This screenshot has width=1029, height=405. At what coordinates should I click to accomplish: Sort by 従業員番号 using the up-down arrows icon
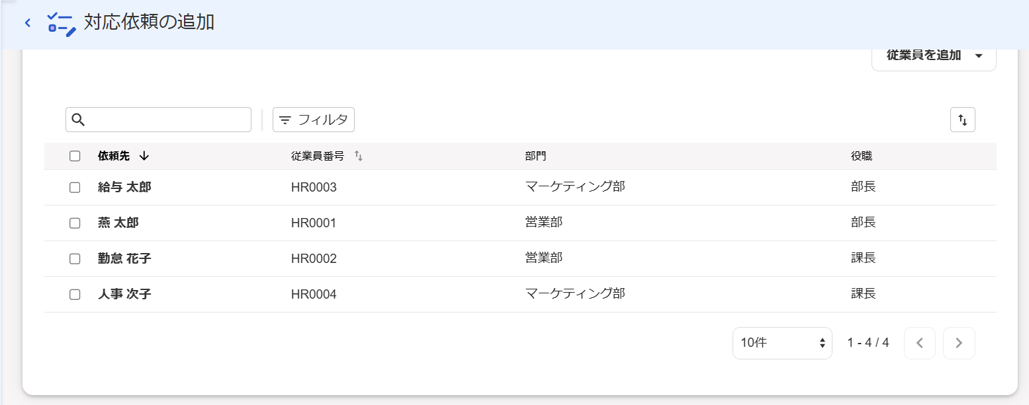tap(359, 156)
